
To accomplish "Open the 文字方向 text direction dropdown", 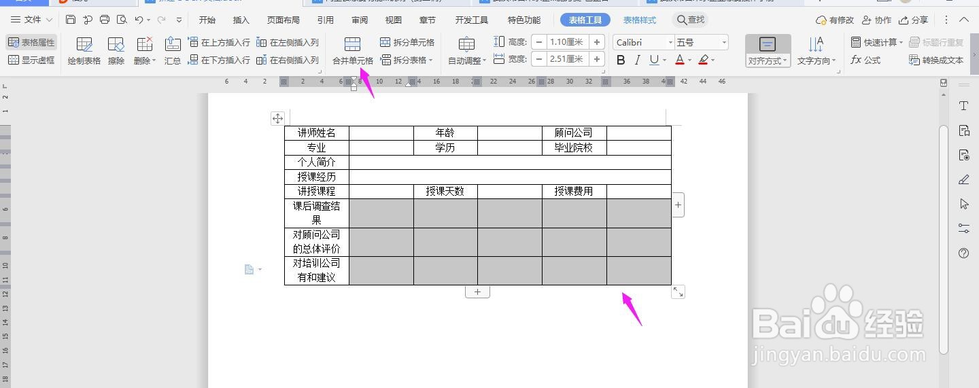I will (817, 52).
